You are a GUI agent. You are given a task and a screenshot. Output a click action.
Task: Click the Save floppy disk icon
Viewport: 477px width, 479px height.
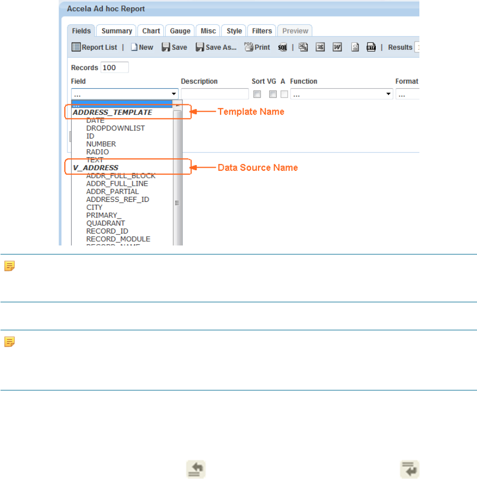166,47
